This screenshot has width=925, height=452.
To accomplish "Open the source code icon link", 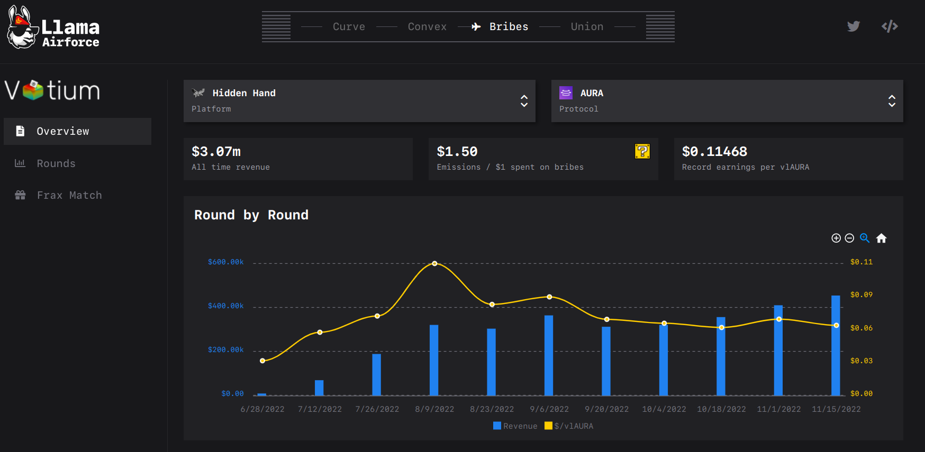I will pyautogui.click(x=890, y=26).
